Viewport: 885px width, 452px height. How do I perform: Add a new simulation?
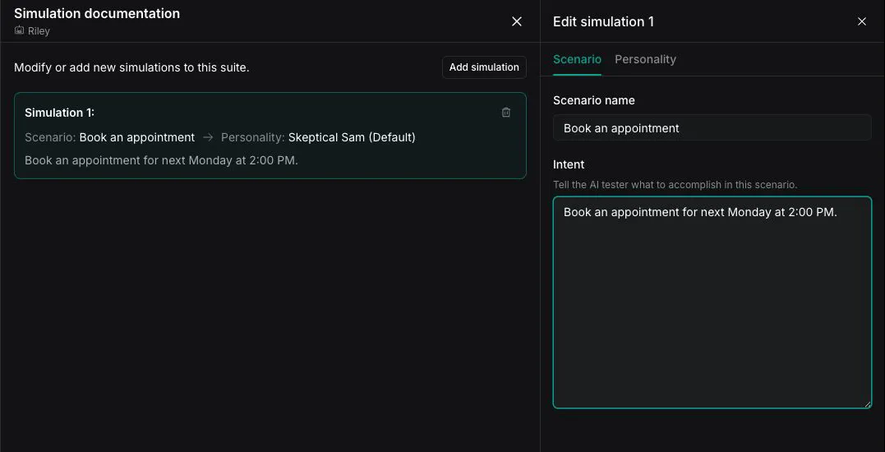(x=484, y=67)
